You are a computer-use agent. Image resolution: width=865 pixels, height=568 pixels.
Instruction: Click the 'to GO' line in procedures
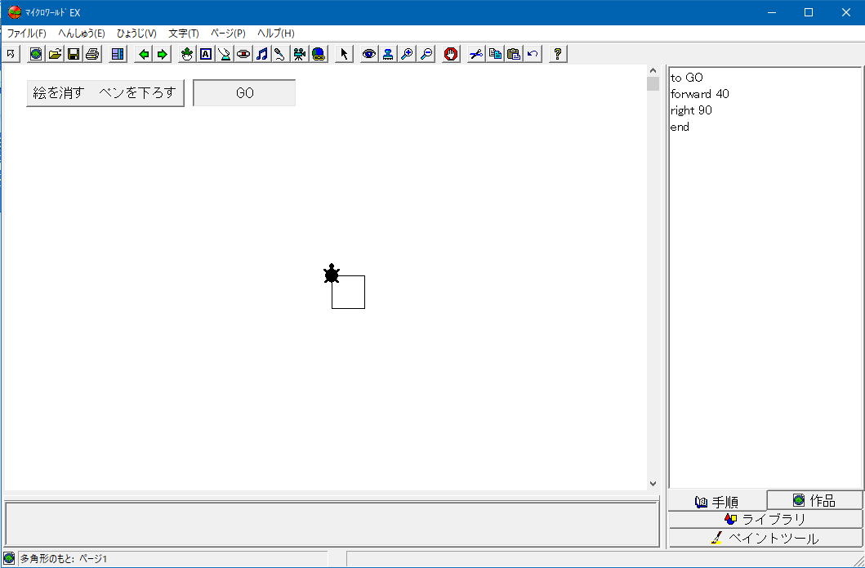coord(686,78)
